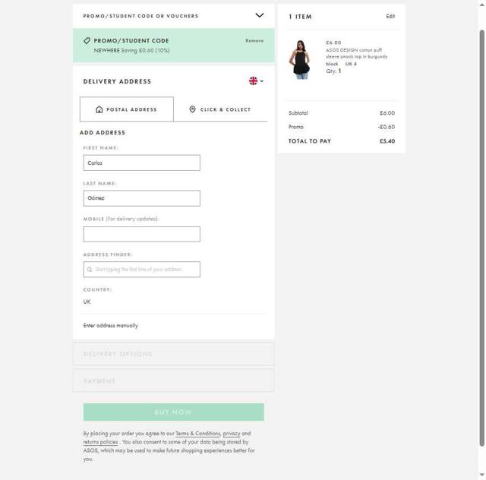Open the delivery country dropdown arrow

262,81
